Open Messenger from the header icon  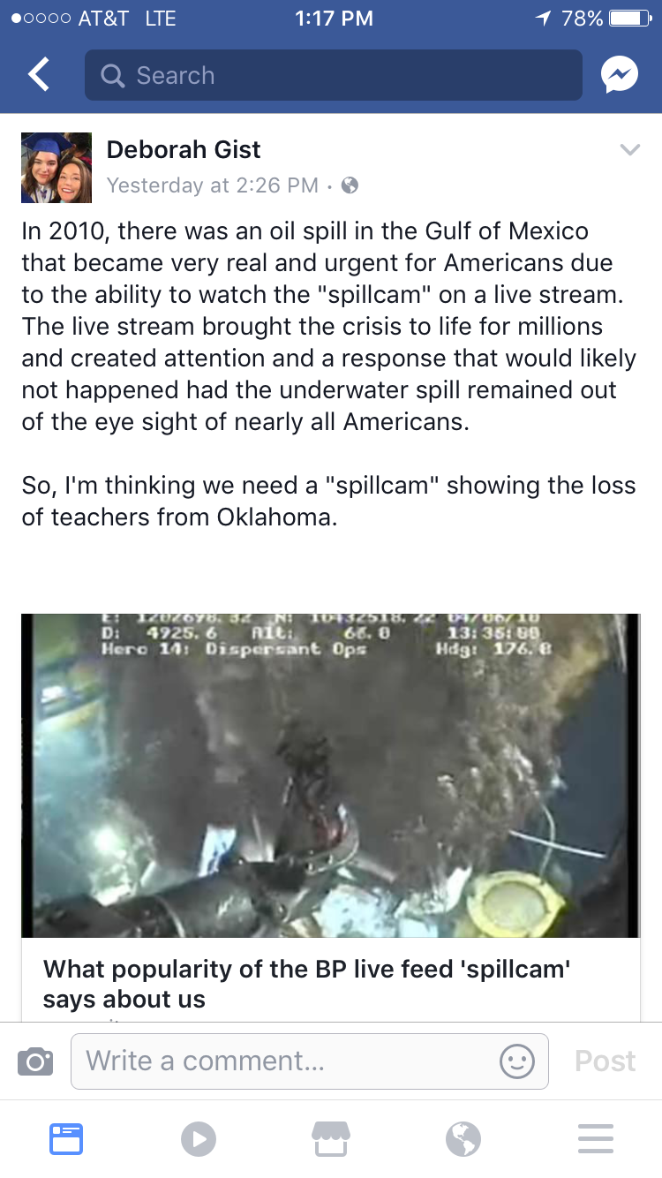coord(620,76)
